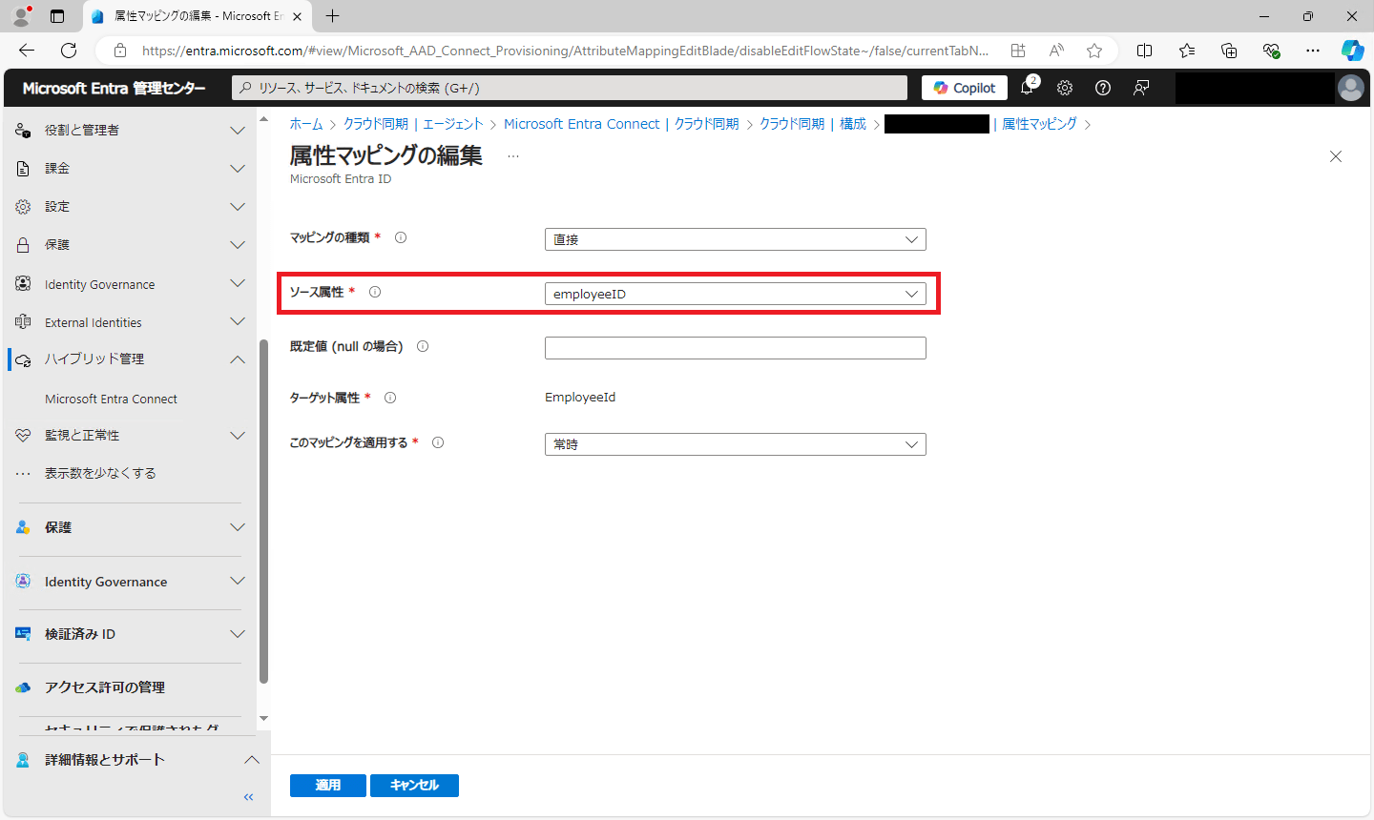Collapse 詳細情報とサポート section
Viewport: 1374px width, 820px height.
tap(136, 760)
